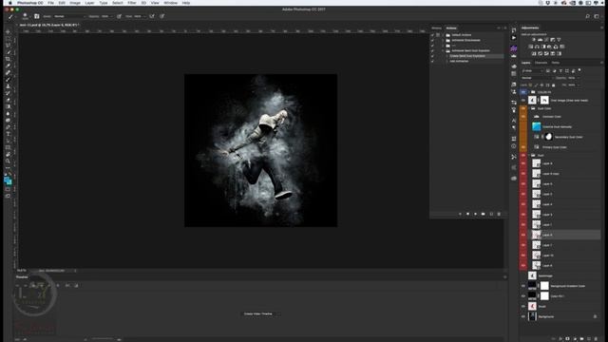Image resolution: width=608 pixels, height=342 pixels.
Task: Collapse the Dust layer group
Action: 529,155
